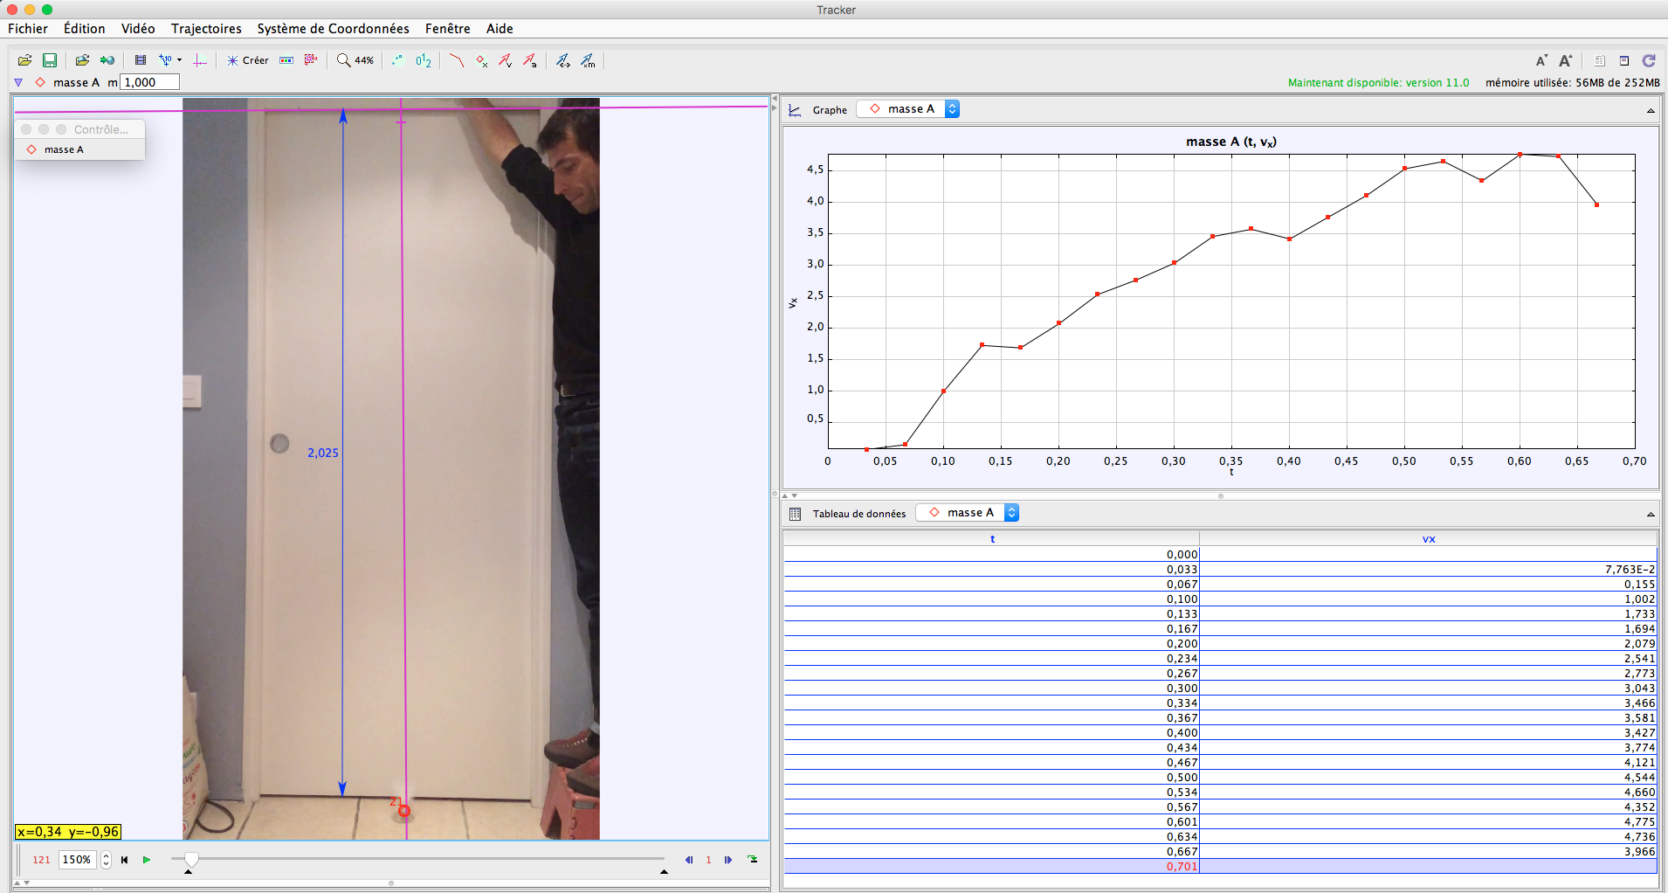Click the video frame slider handle

click(x=191, y=860)
